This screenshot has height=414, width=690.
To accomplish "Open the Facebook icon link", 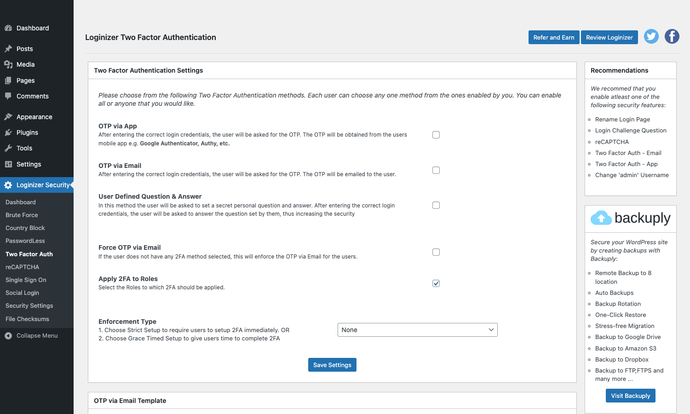I will [x=672, y=36].
